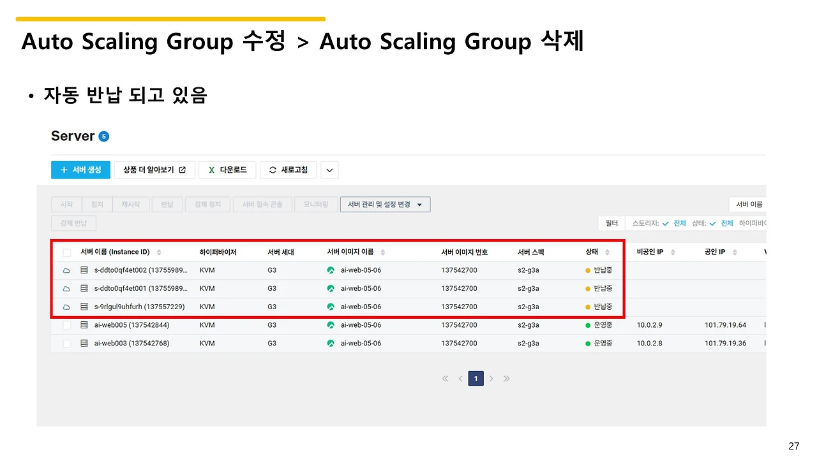Select all servers with the header checkbox

[x=67, y=252]
